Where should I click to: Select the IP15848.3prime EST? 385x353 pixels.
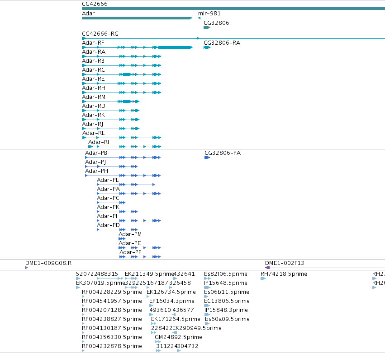226,310
